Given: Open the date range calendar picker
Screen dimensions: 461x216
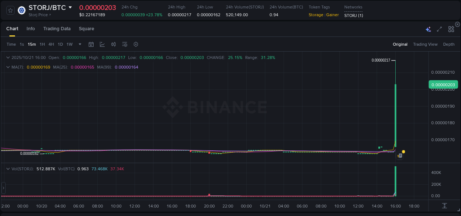Looking at the screenshot, I should (x=91, y=44).
